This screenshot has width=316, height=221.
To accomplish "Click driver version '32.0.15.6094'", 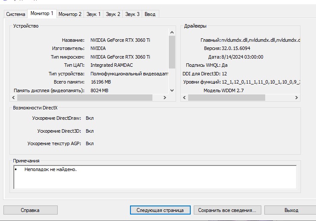I will (236, 48).
